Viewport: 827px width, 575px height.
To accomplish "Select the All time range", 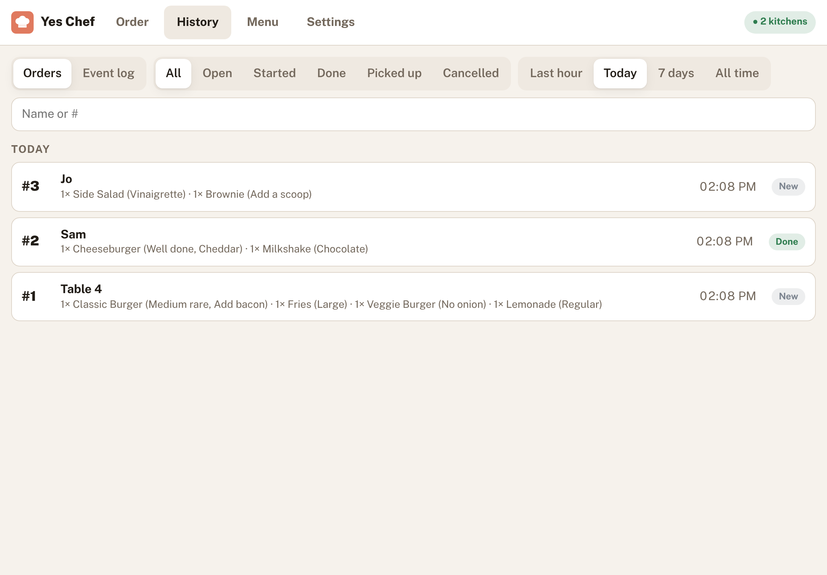I will [737, 74].
